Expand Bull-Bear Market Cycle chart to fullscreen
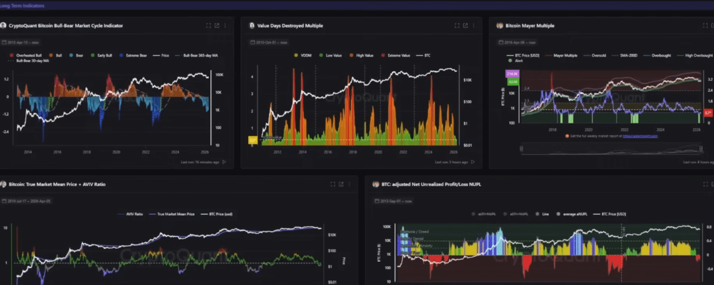The image size is (714, 285). (x=209, y=26)
